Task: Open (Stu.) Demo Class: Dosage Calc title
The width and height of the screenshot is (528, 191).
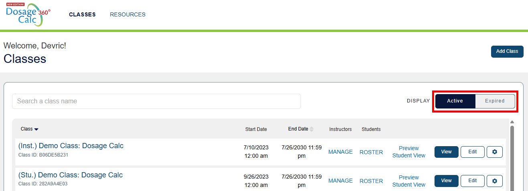Action: tap(71, 175)
